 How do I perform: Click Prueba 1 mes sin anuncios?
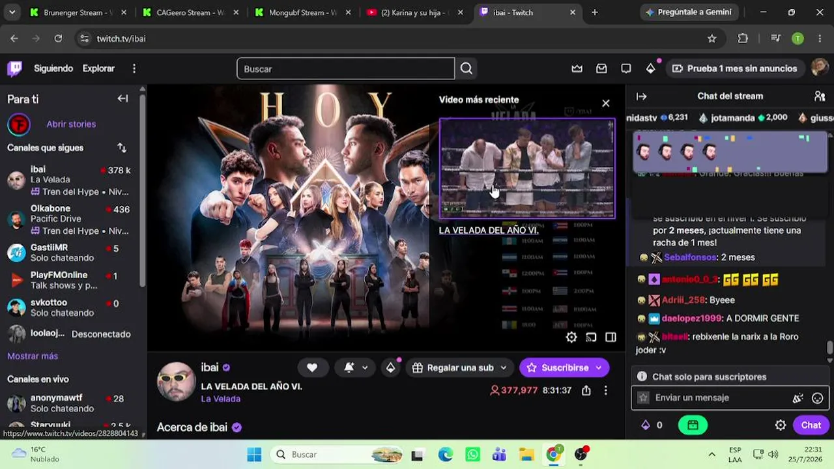735,68
